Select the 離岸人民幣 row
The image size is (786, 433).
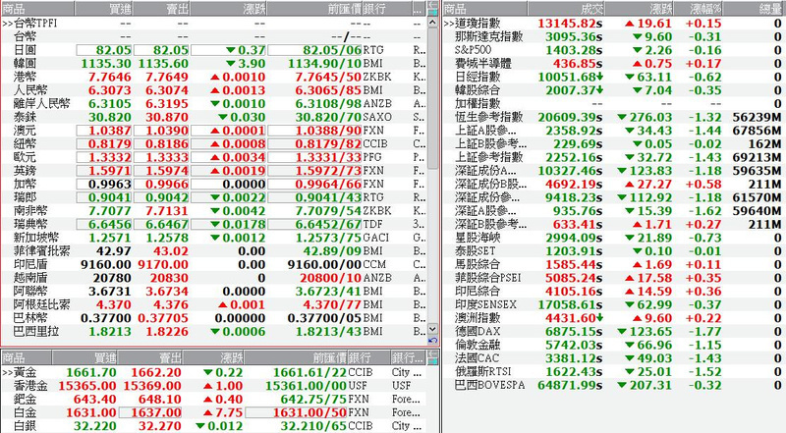coord(213,103)
